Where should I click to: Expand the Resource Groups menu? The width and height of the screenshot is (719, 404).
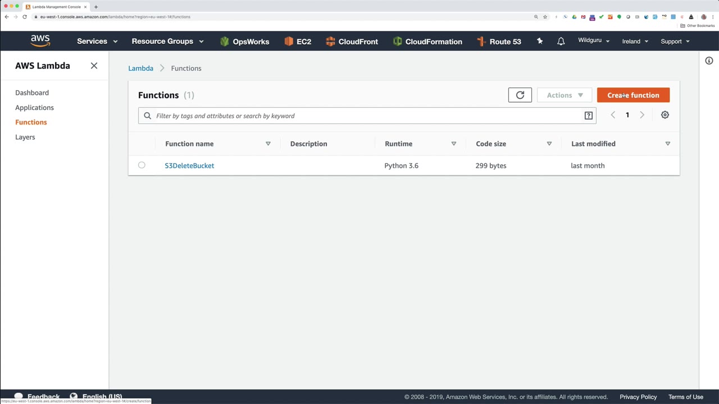click(x=167, y=42)
